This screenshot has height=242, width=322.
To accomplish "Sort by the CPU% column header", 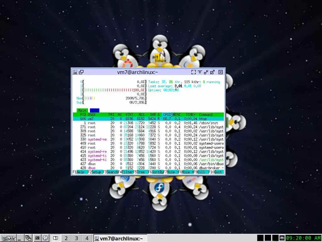I will click(167, 115).
